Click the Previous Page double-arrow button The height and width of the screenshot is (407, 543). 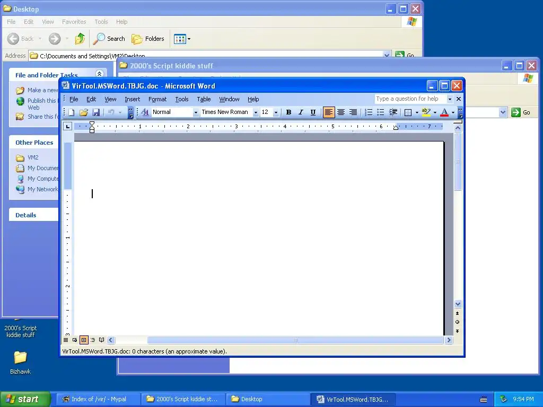click(458, 313)
